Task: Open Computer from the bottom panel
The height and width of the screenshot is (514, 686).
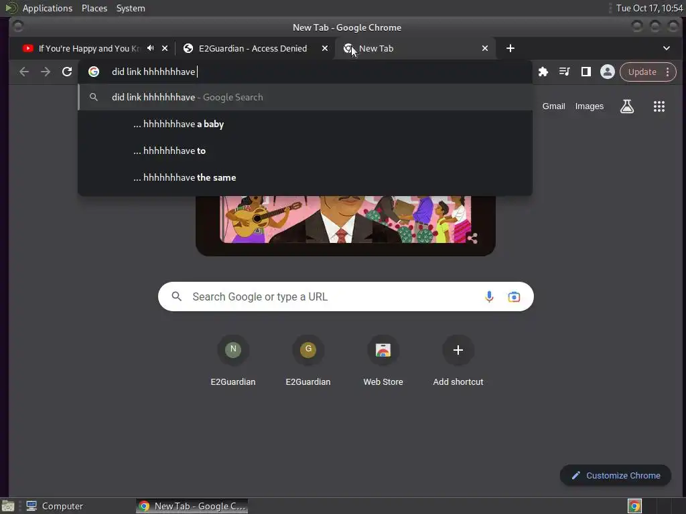Action: coord(55,506)
